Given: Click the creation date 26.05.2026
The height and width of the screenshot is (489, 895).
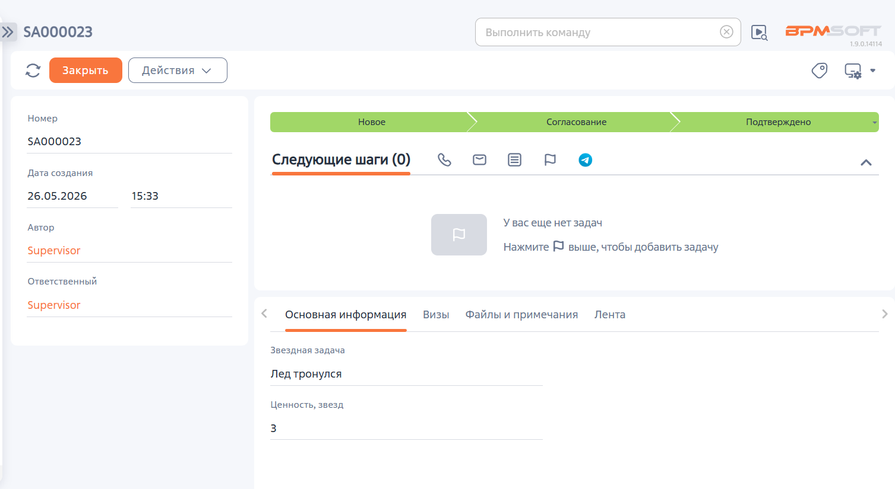Looking at the screenshot, I should (x=72, y=196).
